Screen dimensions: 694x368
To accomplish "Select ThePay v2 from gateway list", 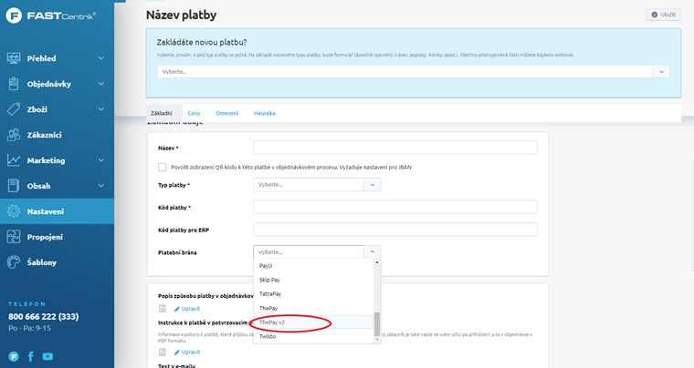I will click(x=314, y=322).
